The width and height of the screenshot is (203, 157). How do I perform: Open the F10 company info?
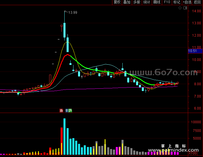coord(167,2)
